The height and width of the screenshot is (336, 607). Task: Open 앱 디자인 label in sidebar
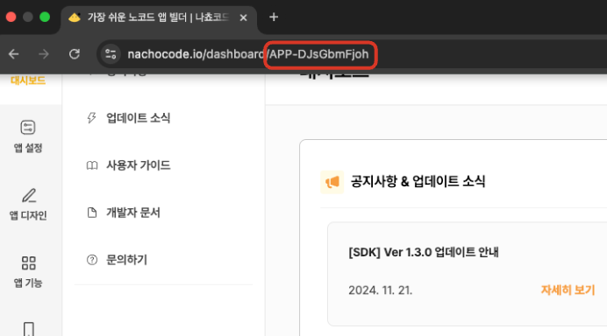28,215
